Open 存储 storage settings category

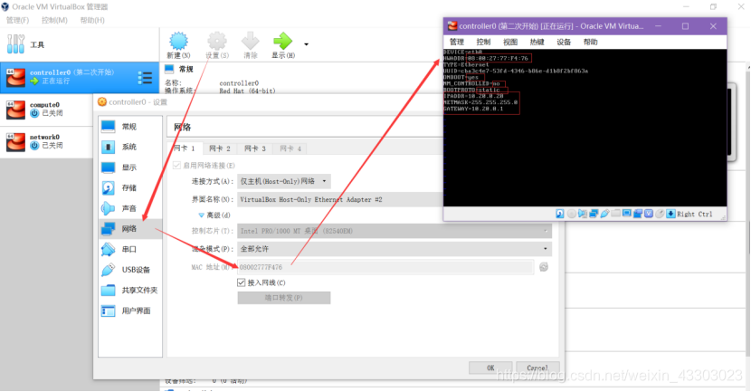(130, 188)
